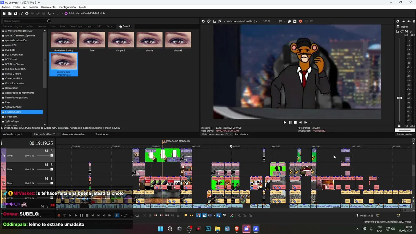
Task: Select the BCC Chroma Key effect
Action: click(x=14, y=55)
